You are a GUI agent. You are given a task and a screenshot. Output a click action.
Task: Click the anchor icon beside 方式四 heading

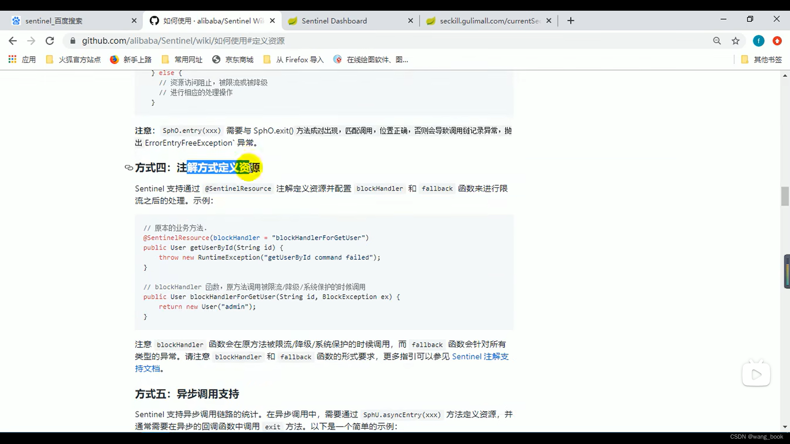click(128, 168)
